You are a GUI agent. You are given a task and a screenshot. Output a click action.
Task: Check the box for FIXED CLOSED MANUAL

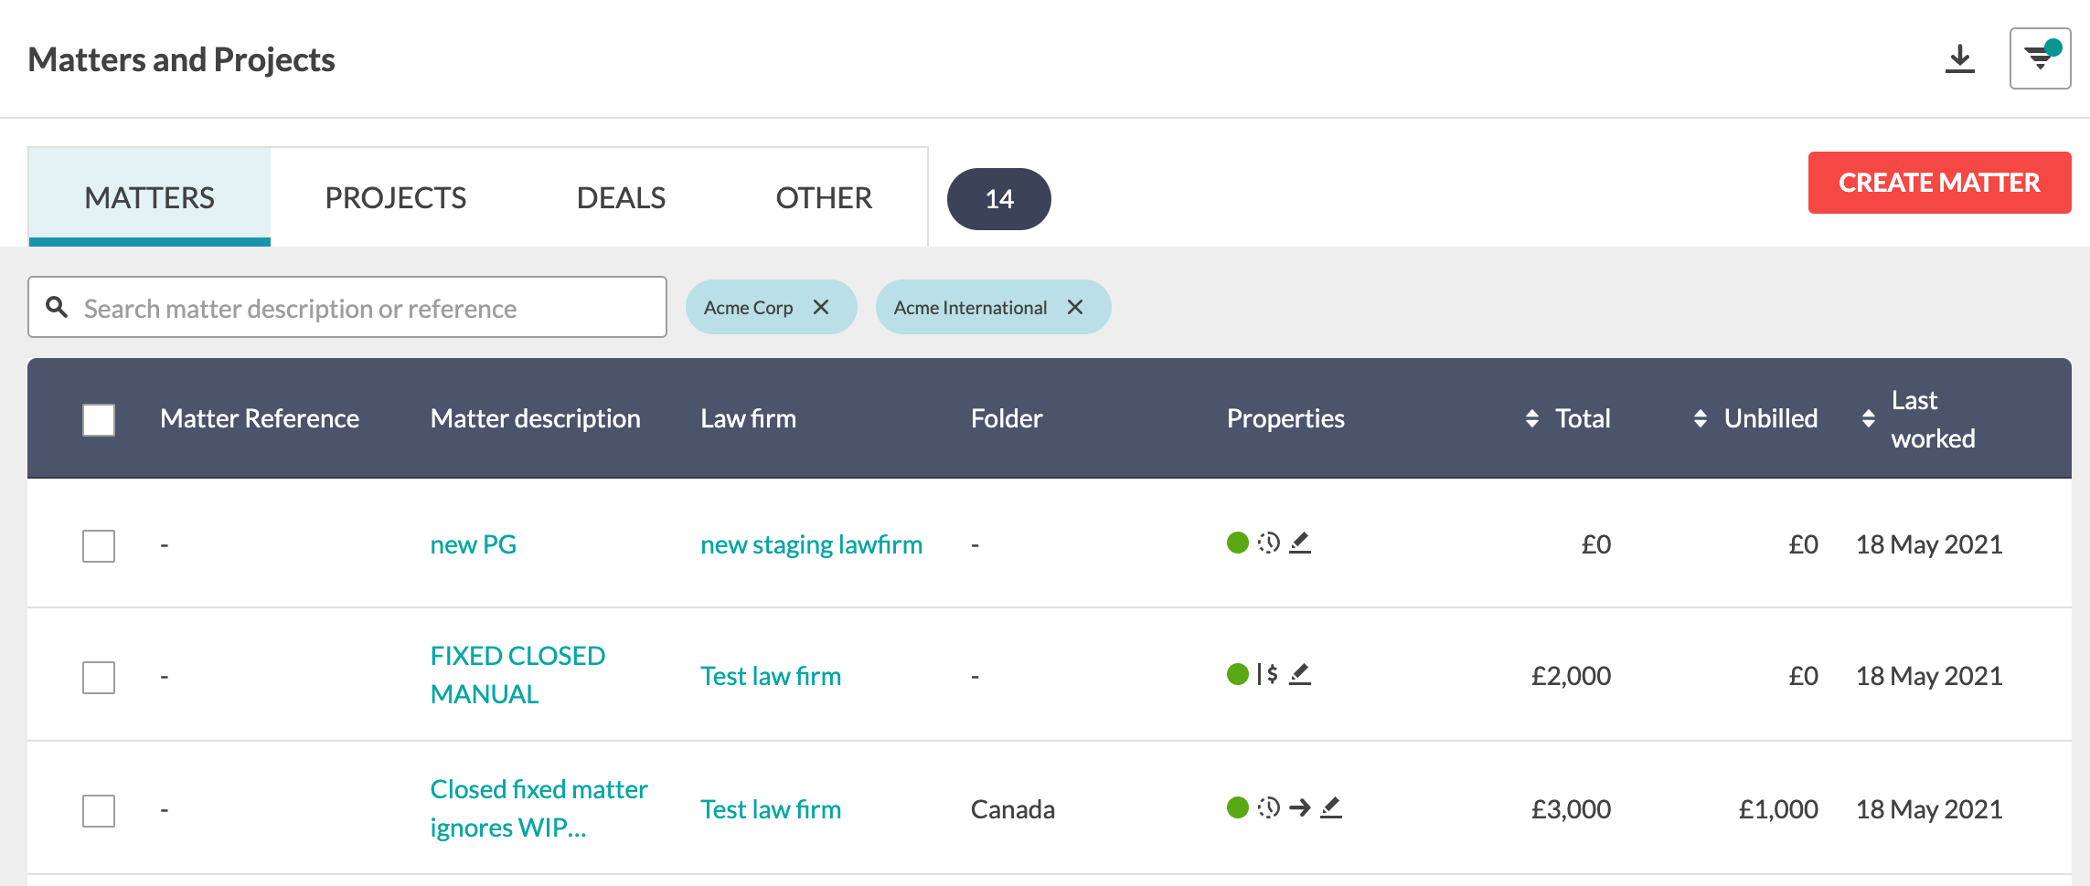click(x=99, y=678)
